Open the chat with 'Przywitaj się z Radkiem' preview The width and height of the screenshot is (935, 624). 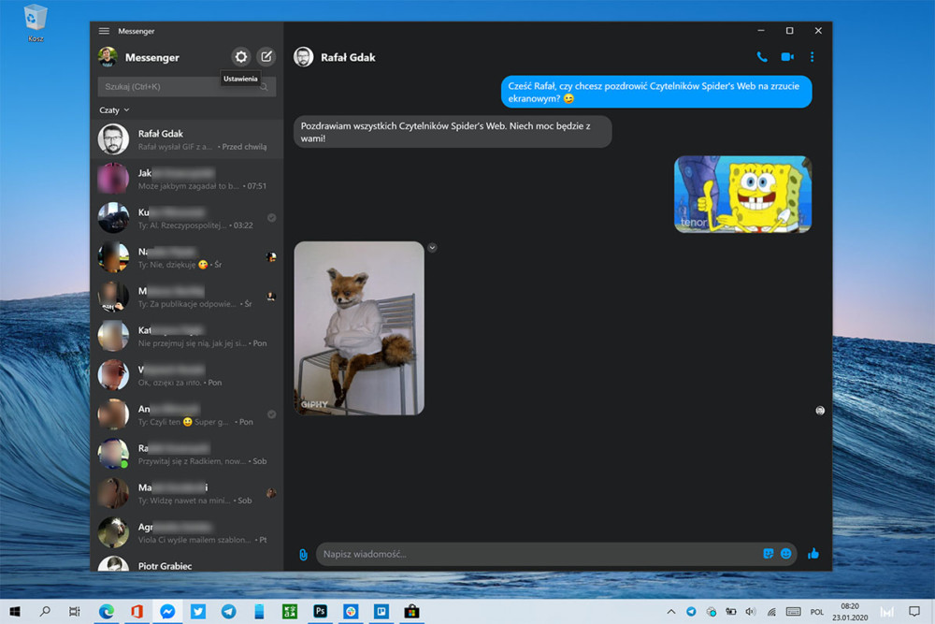(187, 455)
